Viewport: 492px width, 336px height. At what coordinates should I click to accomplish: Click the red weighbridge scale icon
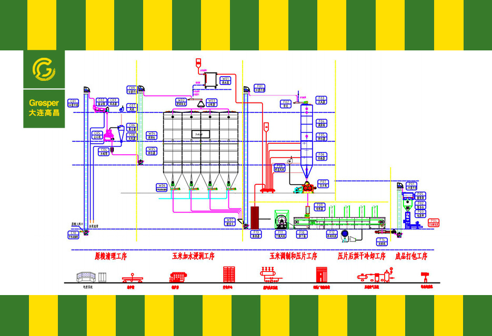tap(133, 278)
